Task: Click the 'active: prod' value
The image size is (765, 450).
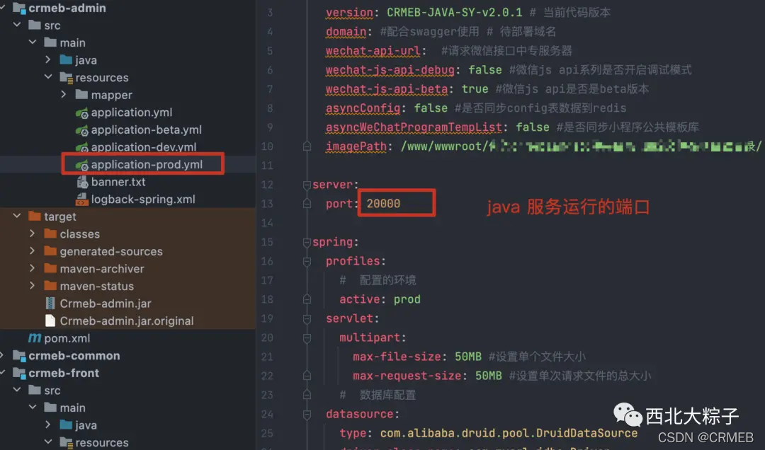Action: point(407,299)
